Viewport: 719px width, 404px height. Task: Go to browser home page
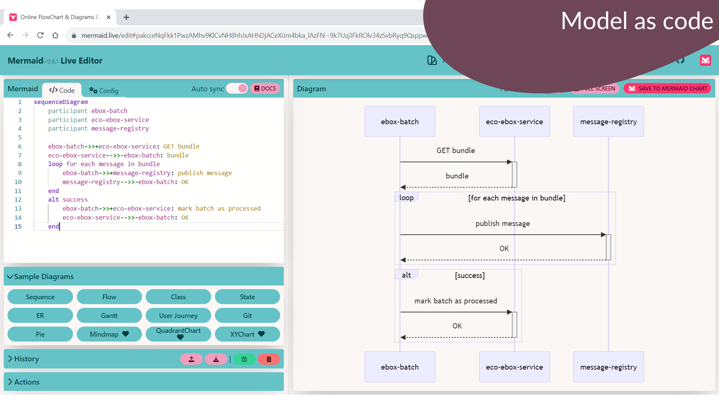tap(55, 35)
